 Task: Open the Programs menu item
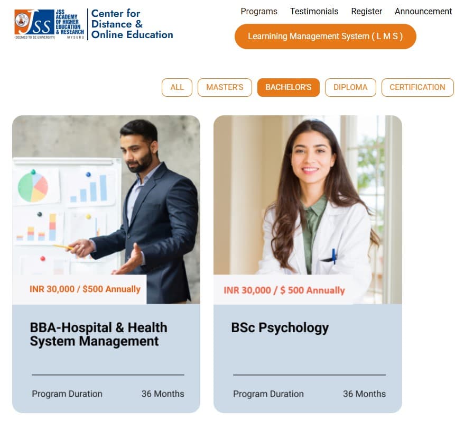point(259,11)
